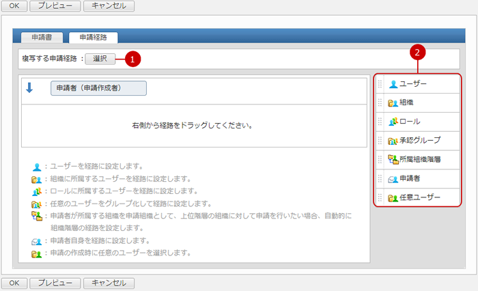
Task: Click the 申請者 icon in the route palette
Action: click(x=393, y=179)
